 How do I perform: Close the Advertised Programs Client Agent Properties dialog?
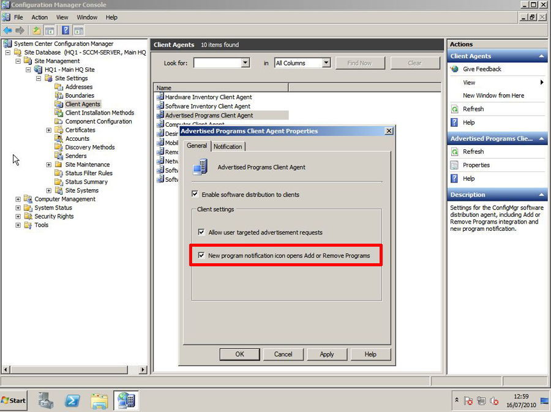(389, 130)
